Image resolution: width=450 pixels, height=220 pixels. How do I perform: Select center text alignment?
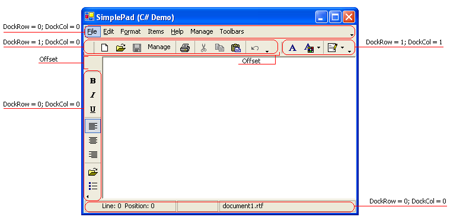[x=92, y=140]
